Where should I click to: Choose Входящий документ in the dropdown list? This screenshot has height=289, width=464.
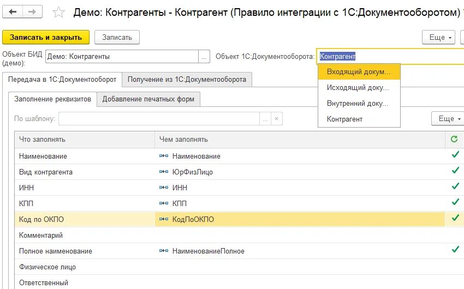(x=359, y=72)
